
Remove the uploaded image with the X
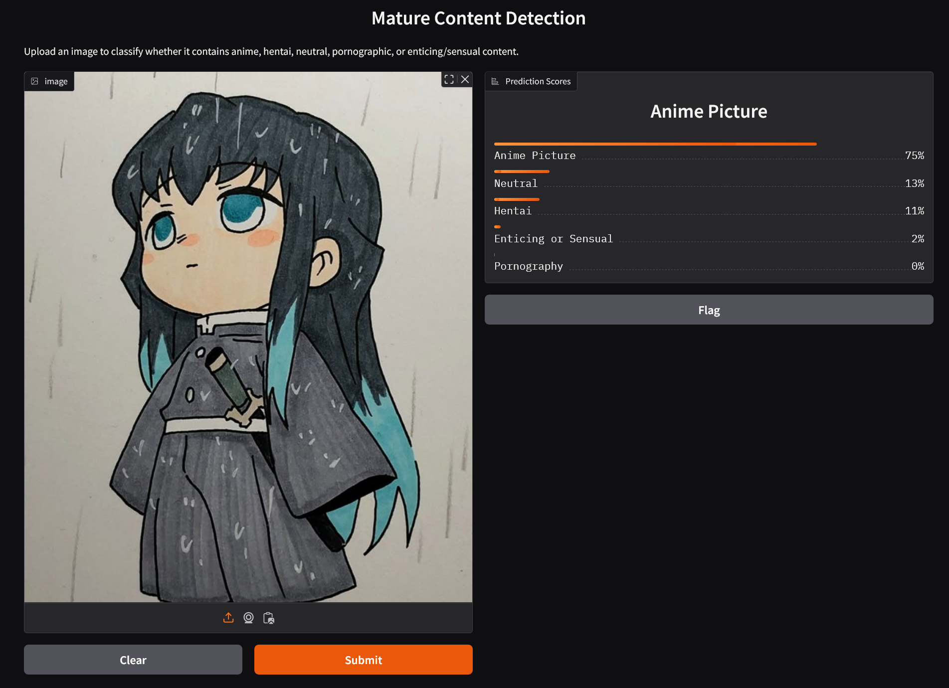coord(464,79)
